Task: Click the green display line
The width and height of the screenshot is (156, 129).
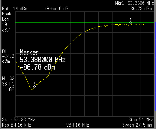Action: (x=85, y=22)
